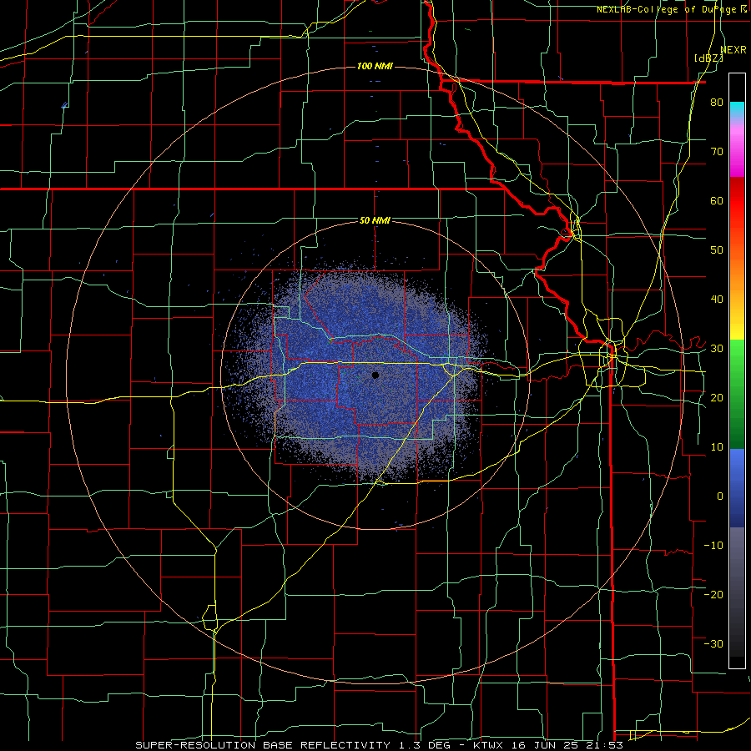This screenshot has width=751, height=751.
Task: Click the green segment of the color bar
Action: tap(737, 394)
